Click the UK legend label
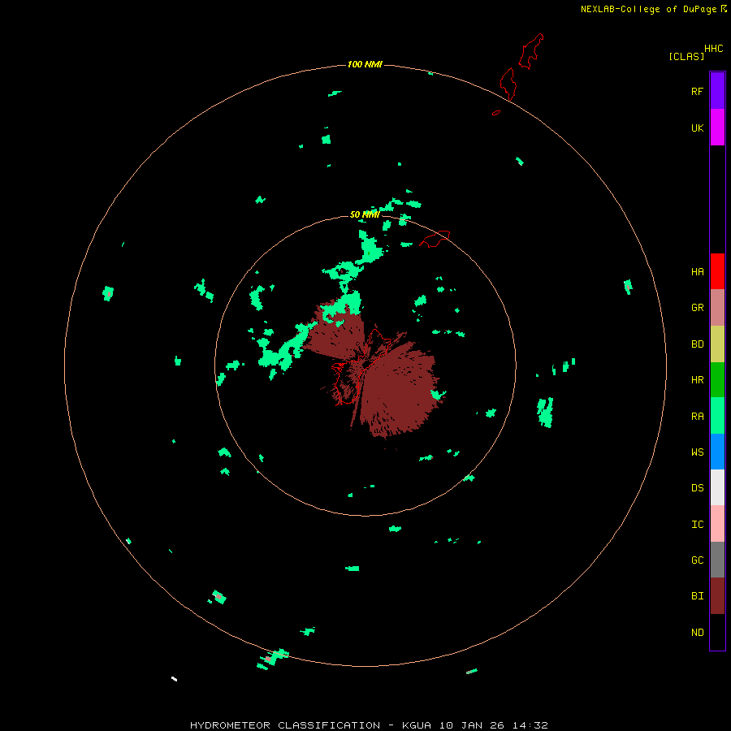The width and height of the screenshot is (731, 731). pyautogui.click(x=697, y=128)
